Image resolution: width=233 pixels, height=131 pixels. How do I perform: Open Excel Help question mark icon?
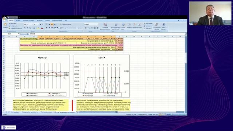coord(178,20)
